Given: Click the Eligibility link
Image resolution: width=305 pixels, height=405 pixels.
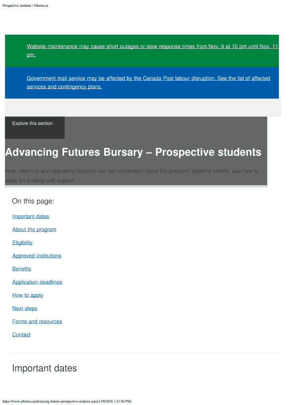Looking at the screenshot, I should click(x=22, y=242).
